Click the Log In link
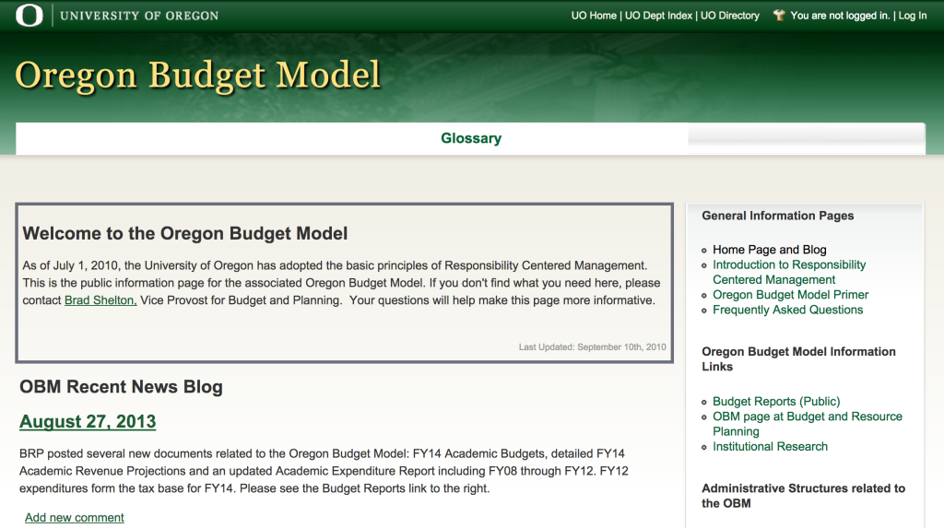 [913, 16]
